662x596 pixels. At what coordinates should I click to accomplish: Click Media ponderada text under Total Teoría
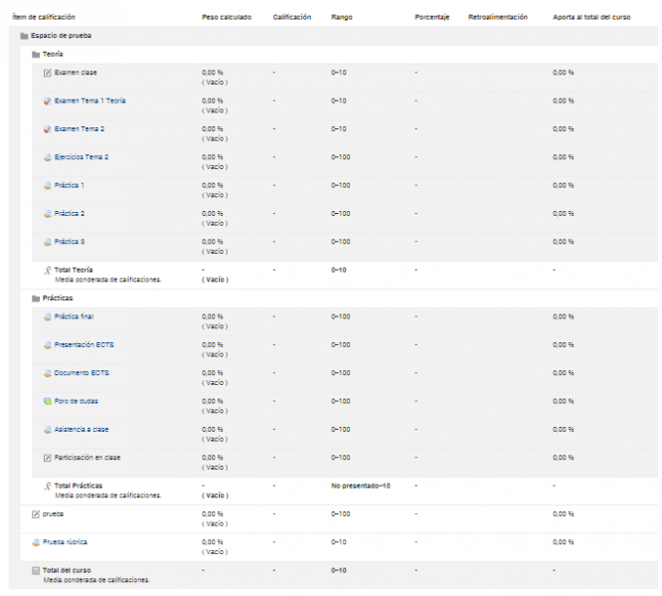point(108,280)
